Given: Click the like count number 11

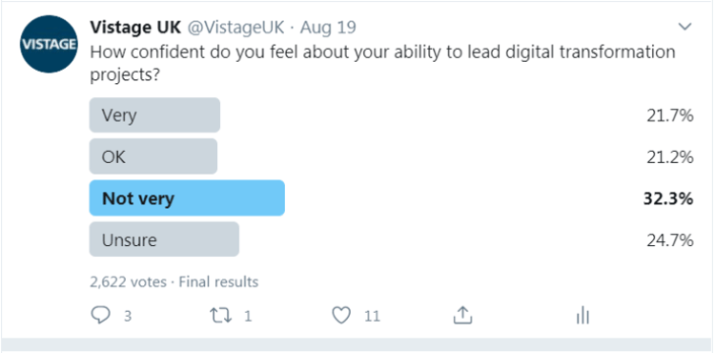Looking at the screenshot, I should coord(372,316).
